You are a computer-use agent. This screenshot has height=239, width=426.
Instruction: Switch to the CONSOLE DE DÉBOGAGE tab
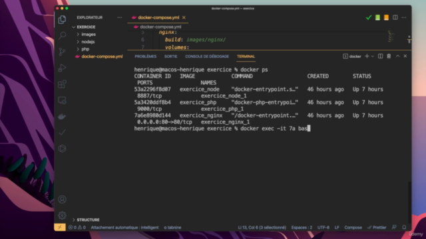207,56
